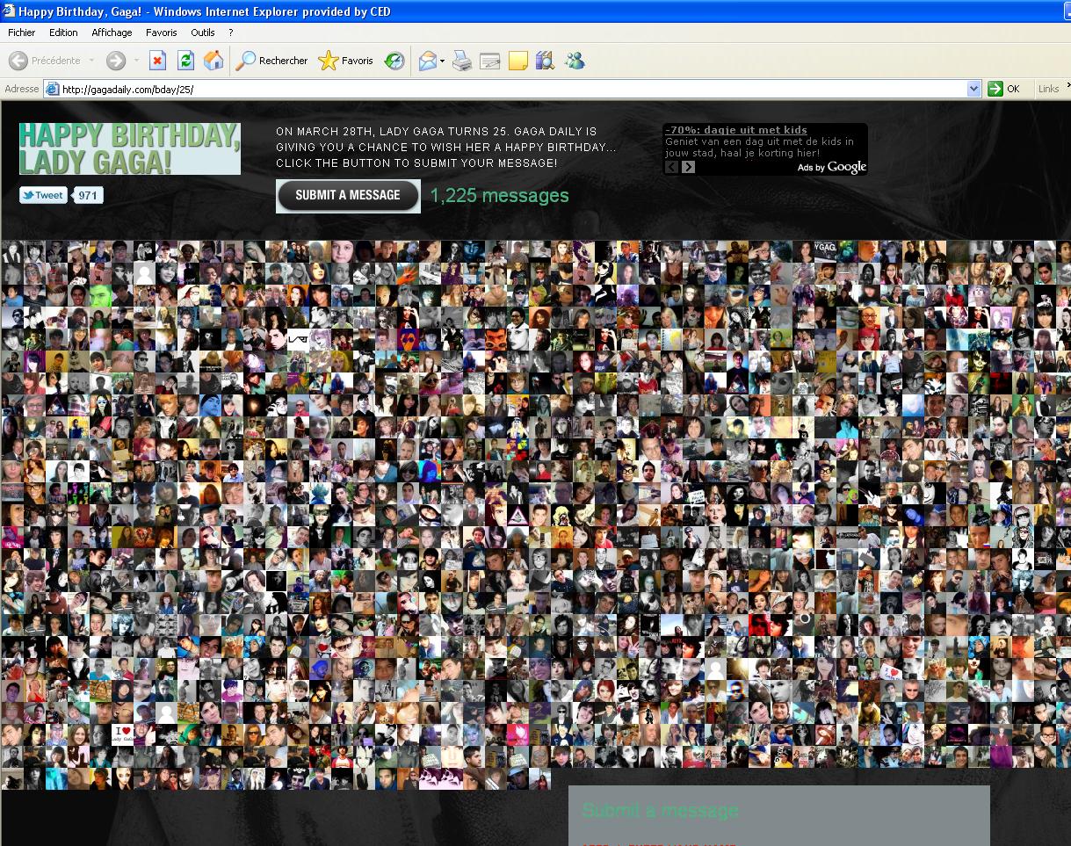The height and width of the screenshot is (846, 1071).
Task: Go to the home page via the house icon
Action: pyautogui.click(x=213, y=61)
